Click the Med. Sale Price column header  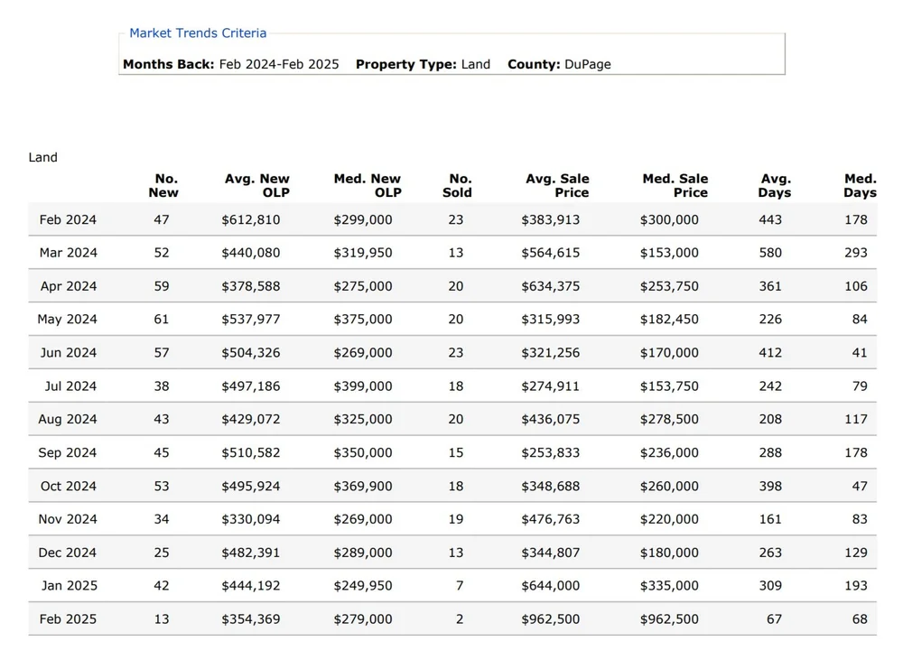click(675, 185)
